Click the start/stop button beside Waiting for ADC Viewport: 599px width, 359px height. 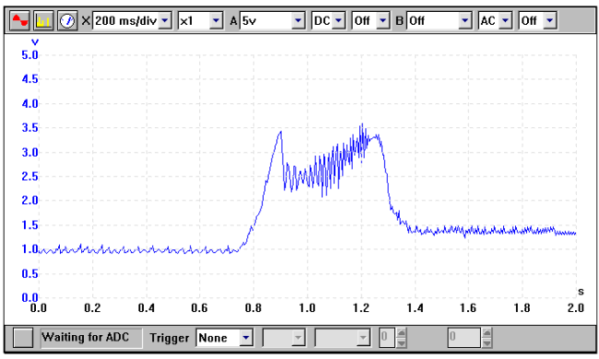(x=23, y=338)
